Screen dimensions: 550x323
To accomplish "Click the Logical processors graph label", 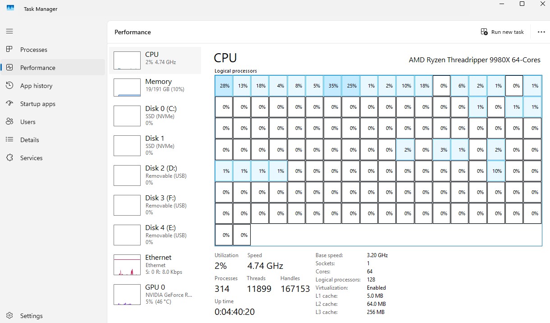I will pos(236,71).
